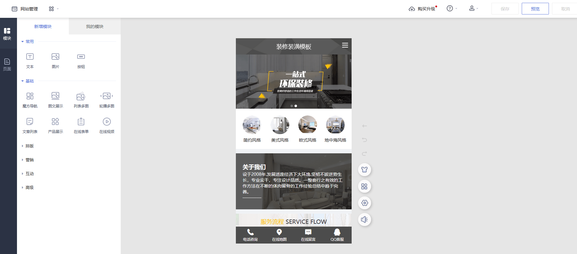This screenshot has height=254, width=577.
Task: Select the first carousel dot indicator
Action: [292, 106]
